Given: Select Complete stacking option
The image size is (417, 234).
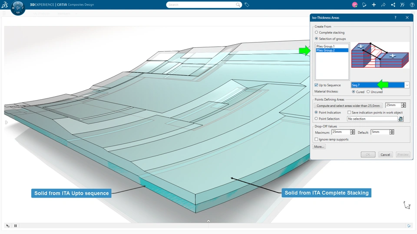Looking at the screenshot, I should [x=317, y=32].
